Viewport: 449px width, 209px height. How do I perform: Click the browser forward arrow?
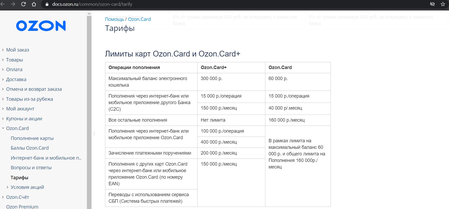click(x=13, y=4)
